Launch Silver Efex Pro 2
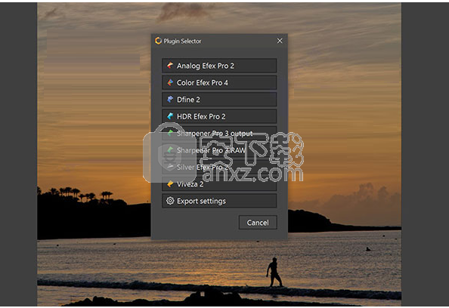449x308 pixels. point(219,167)
